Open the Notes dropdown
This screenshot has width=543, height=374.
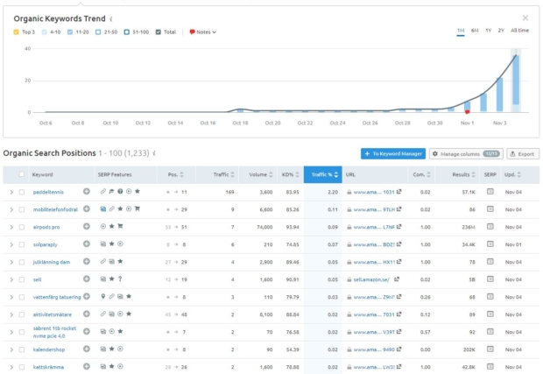[202, 32]
